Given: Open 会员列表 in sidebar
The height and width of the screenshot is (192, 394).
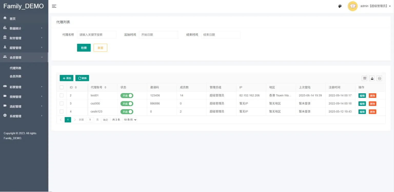Looking at the screenshot, I should point(15,76).
